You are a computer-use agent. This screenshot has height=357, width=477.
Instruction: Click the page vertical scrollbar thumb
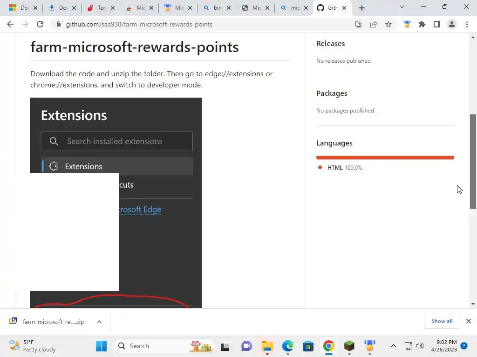[473, 161]
